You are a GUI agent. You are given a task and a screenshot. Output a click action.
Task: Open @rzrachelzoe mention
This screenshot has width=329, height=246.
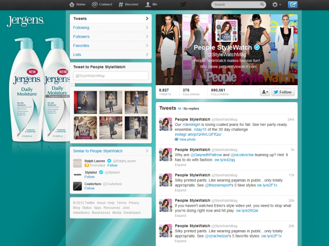[x=217, y=236]
